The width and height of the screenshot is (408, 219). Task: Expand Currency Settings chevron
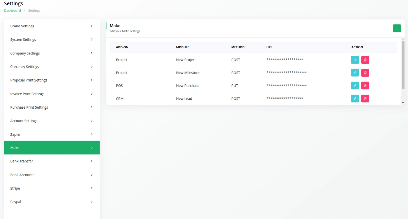coord(92,67)
